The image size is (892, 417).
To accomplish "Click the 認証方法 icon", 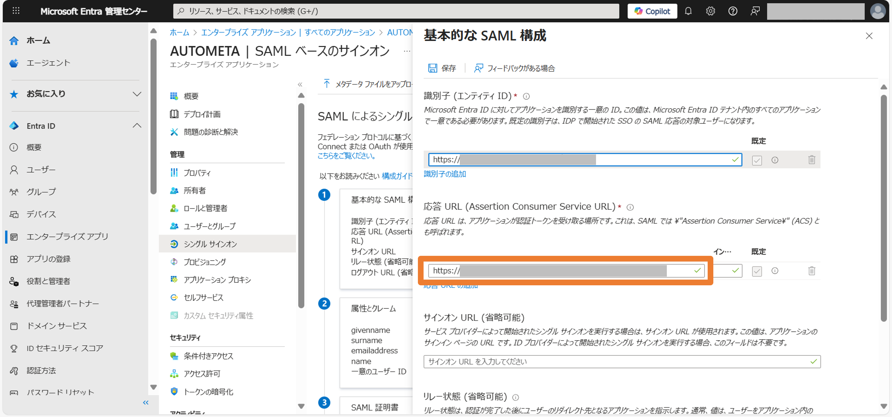I will pos(14,370).
